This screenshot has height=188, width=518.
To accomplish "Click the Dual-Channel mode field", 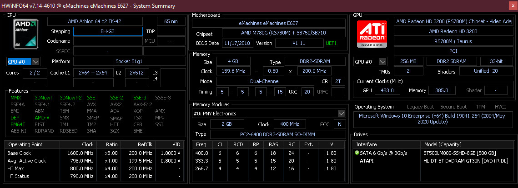I will [265, 81].
